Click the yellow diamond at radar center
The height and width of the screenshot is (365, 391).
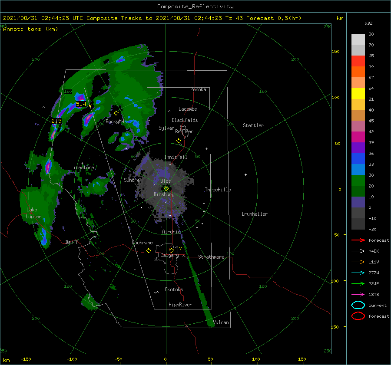[166, 189]
